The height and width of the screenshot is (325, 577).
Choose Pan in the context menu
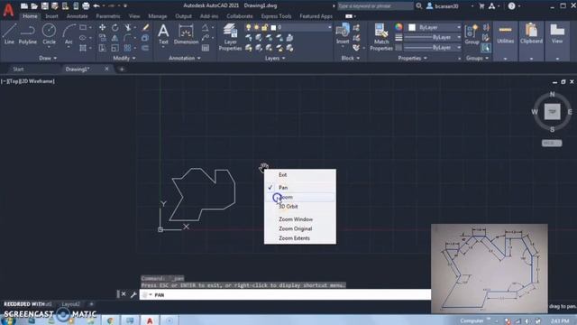[282, 188]
